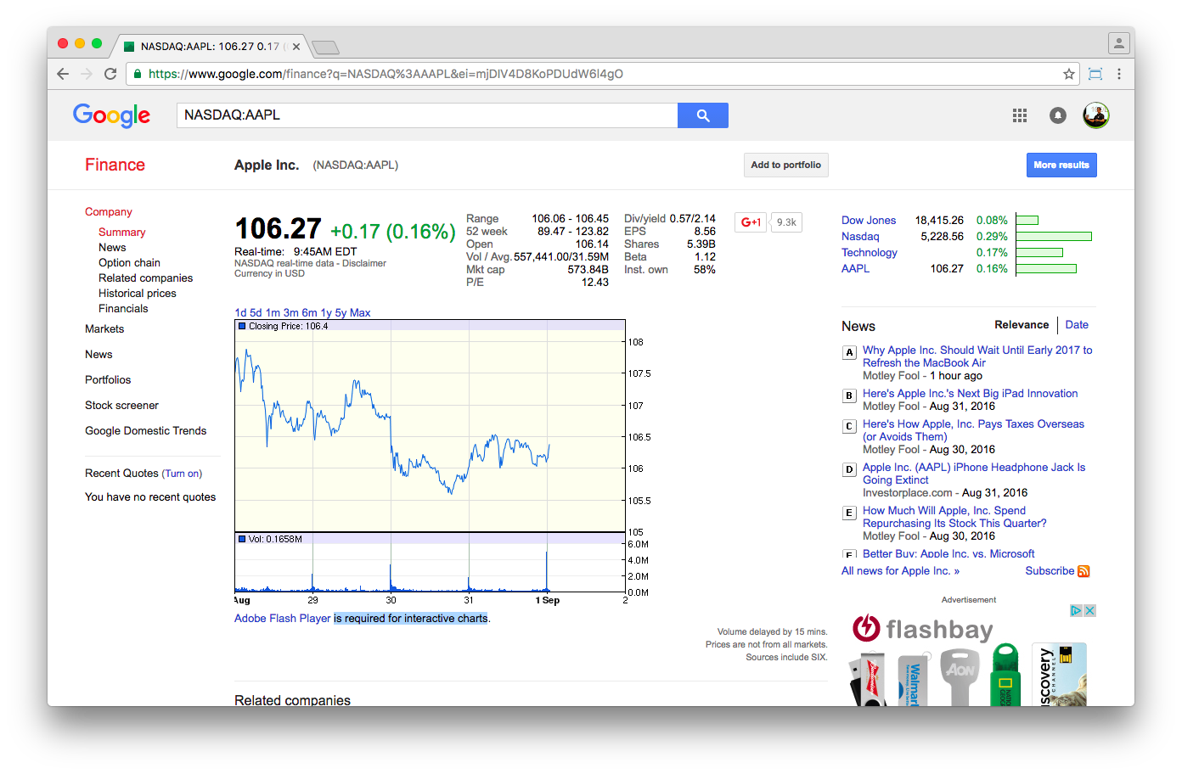Close the NASDAQ:AAPL tab
Image resolution: width=1182 pixels, height=774 pixels.
pos(296,47)
